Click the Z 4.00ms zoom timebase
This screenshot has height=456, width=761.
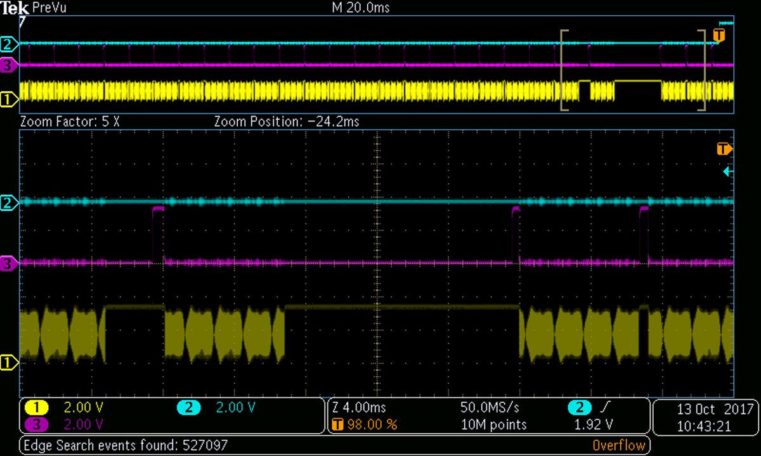(360, 408)
